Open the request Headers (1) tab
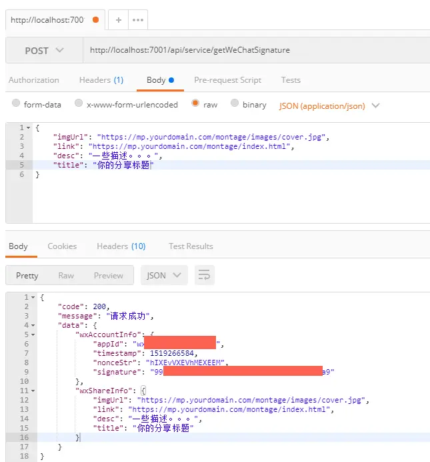430x462 pixels. click(x=101, y=80)
